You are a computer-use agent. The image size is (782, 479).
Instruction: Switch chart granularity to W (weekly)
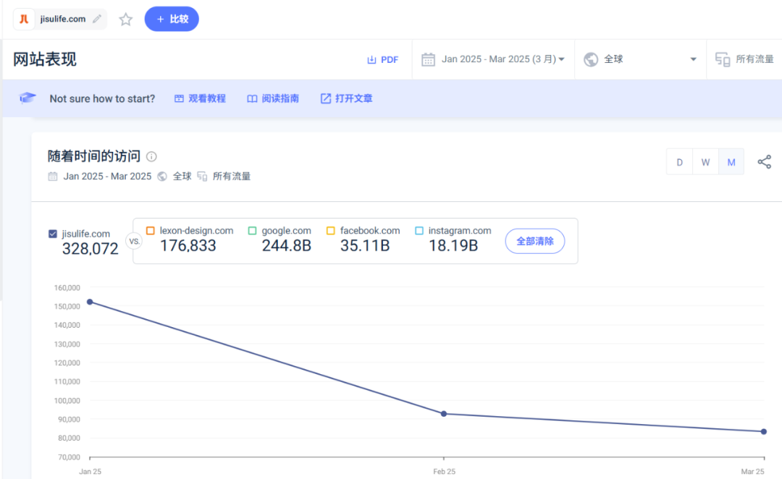(x=706, y=162)
